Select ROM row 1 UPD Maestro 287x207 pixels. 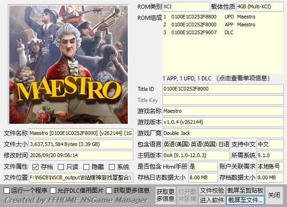[218, 17]
